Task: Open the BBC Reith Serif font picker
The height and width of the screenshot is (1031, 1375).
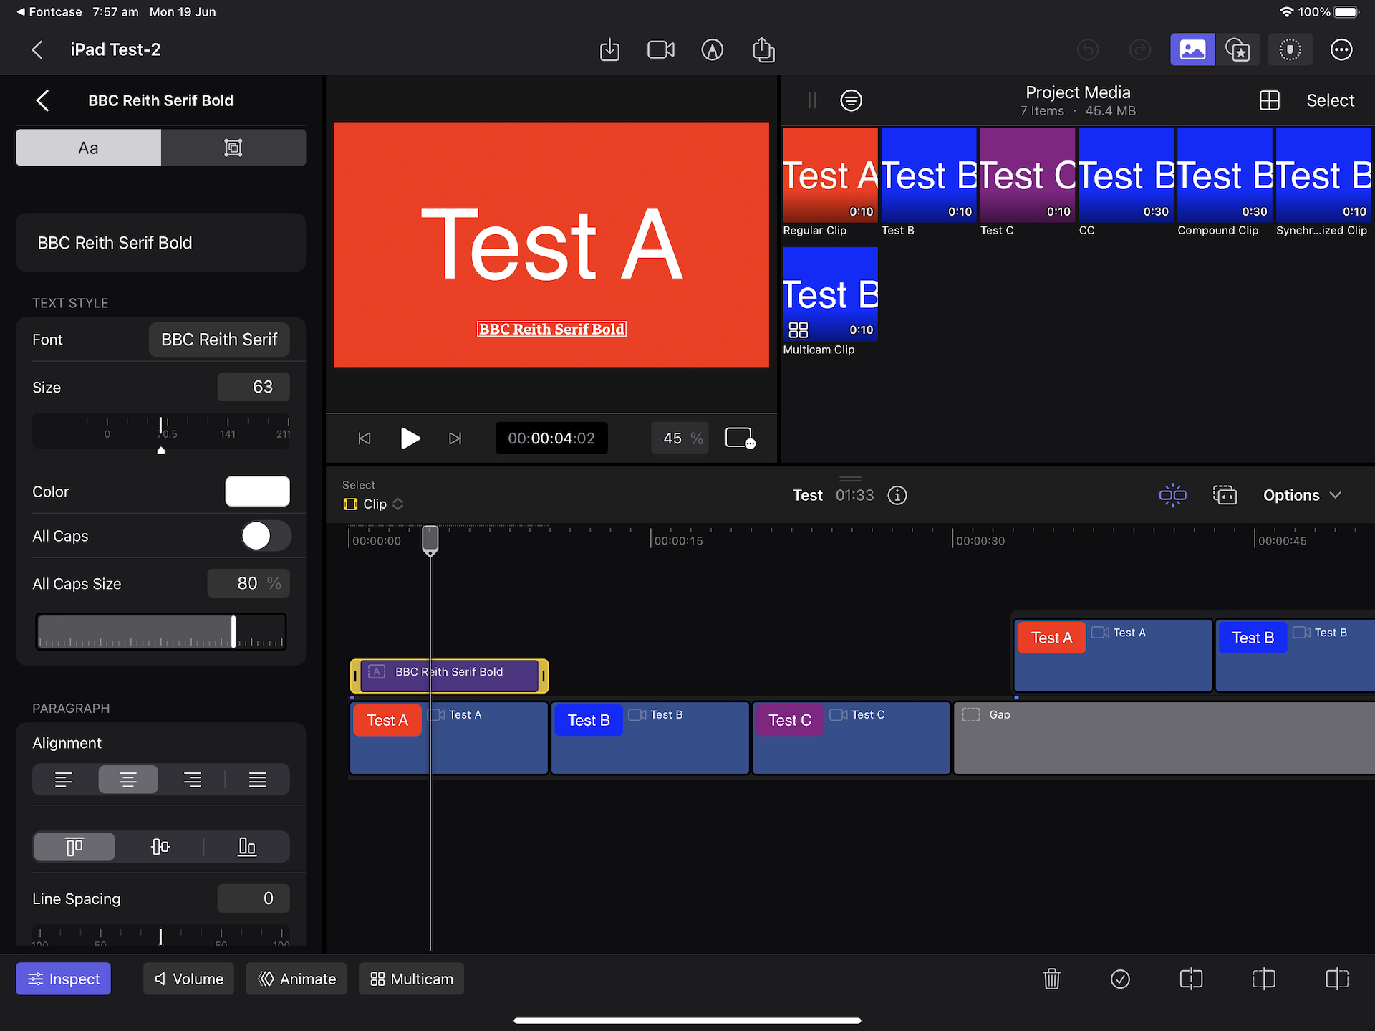Action: pyautogui.click(x=219, y=340)
